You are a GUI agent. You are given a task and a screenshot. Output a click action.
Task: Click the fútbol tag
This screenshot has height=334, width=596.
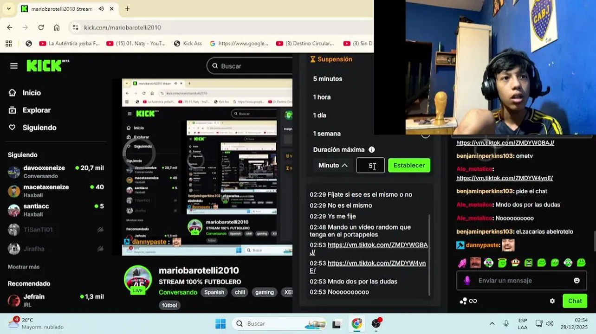169,305
